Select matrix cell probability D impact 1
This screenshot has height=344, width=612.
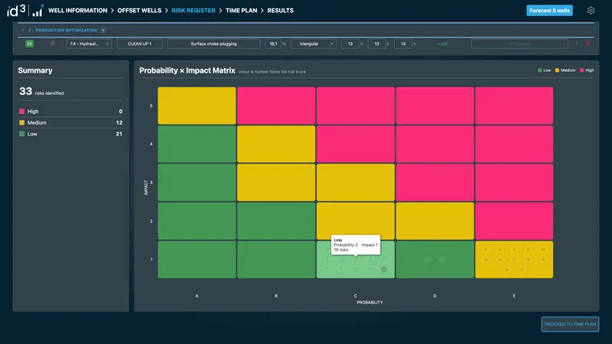point(435,259)
